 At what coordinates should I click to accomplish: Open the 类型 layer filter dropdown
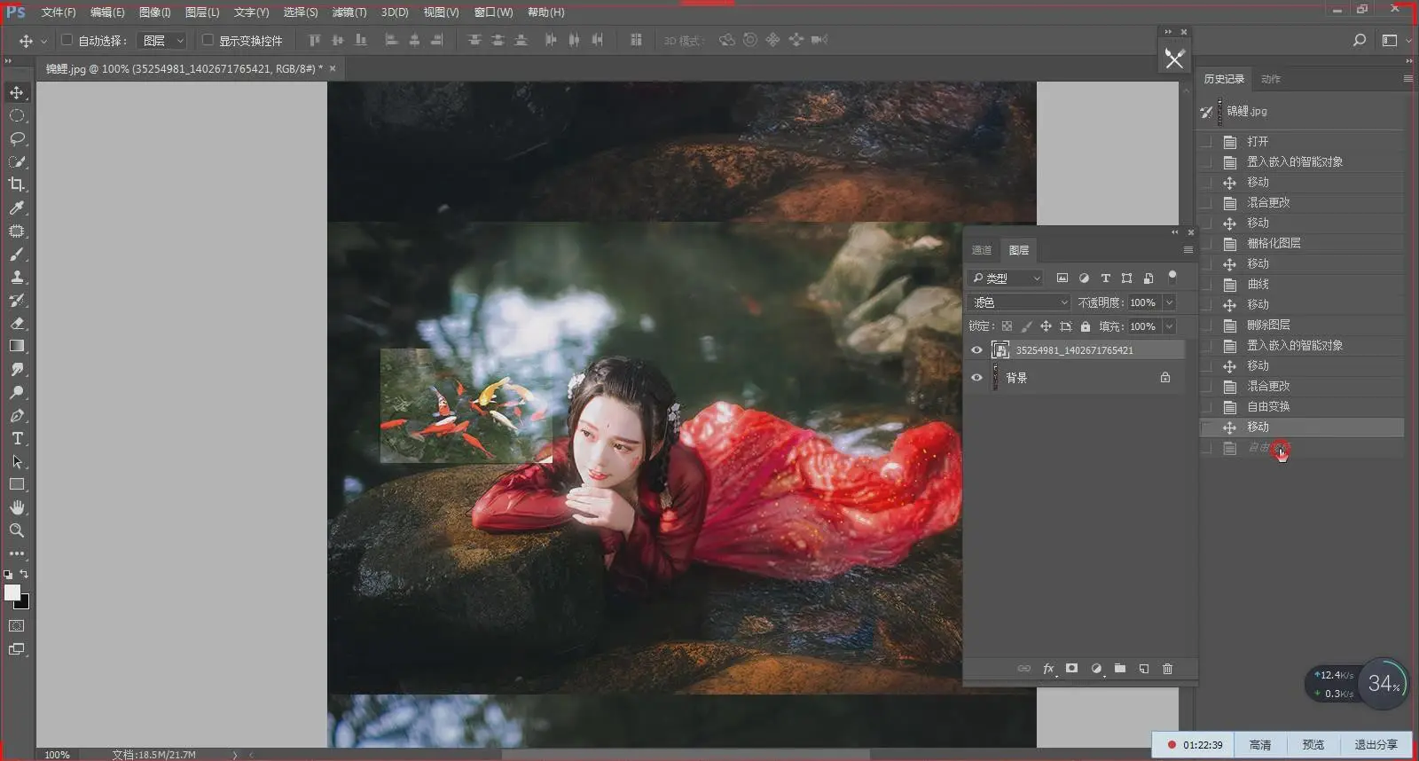pyautogui.click(x=1005, y=279)
